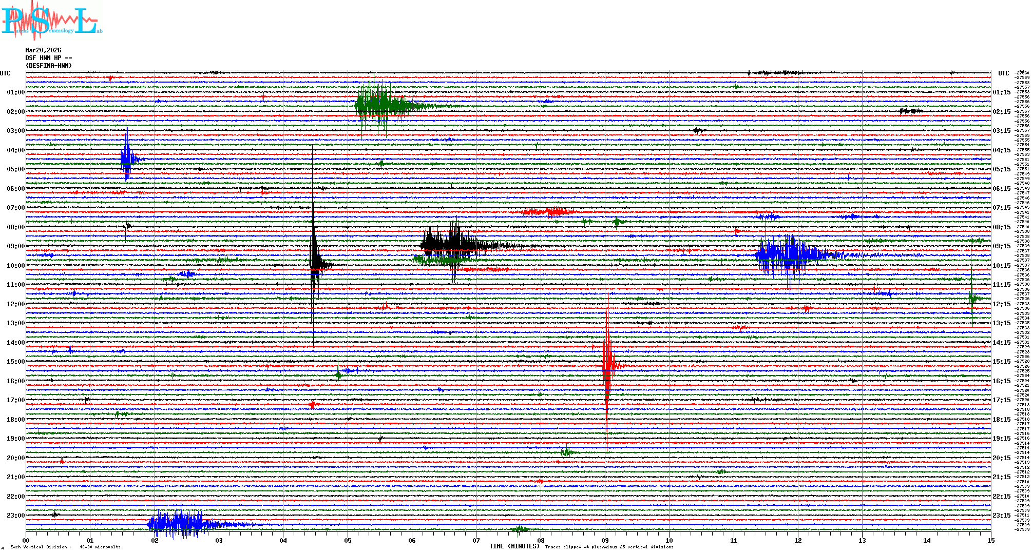Click the blue spike burst near 04:15 trace
The height and width of the screenshot is (554, 1032).
coord(127,158)
